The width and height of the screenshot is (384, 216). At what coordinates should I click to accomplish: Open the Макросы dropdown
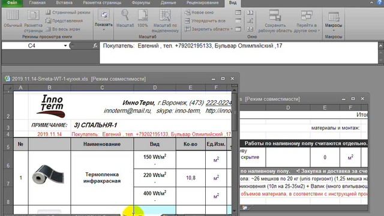pos(334,21)
